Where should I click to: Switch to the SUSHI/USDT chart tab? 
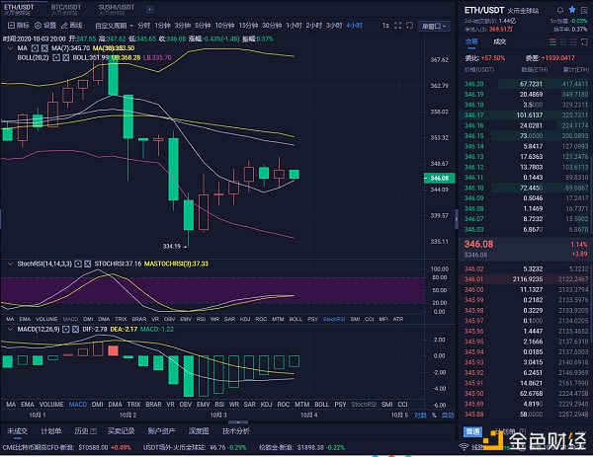coord(116,10)
